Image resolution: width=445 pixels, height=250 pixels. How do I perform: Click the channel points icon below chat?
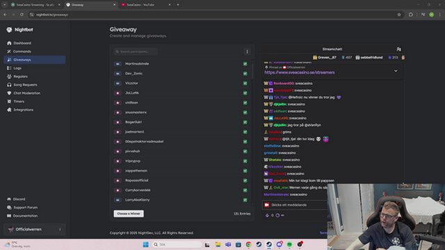[x=267, y=215]
